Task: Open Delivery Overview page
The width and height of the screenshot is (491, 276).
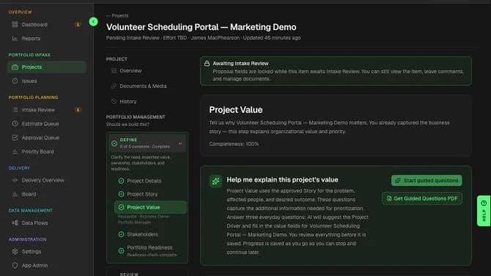Action: click(46, 180)
